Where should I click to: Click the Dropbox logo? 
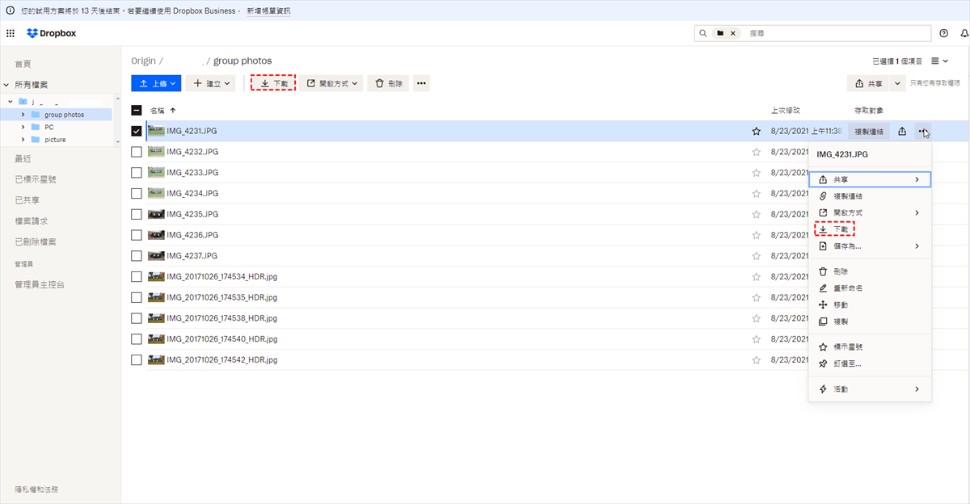click(50, 33)
